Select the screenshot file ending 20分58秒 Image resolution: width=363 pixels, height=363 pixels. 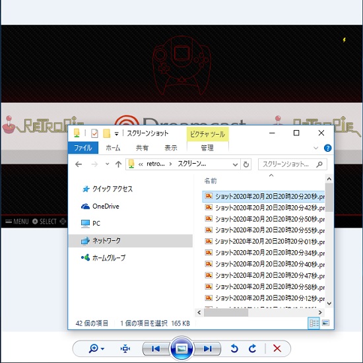(x=264, y=287)
